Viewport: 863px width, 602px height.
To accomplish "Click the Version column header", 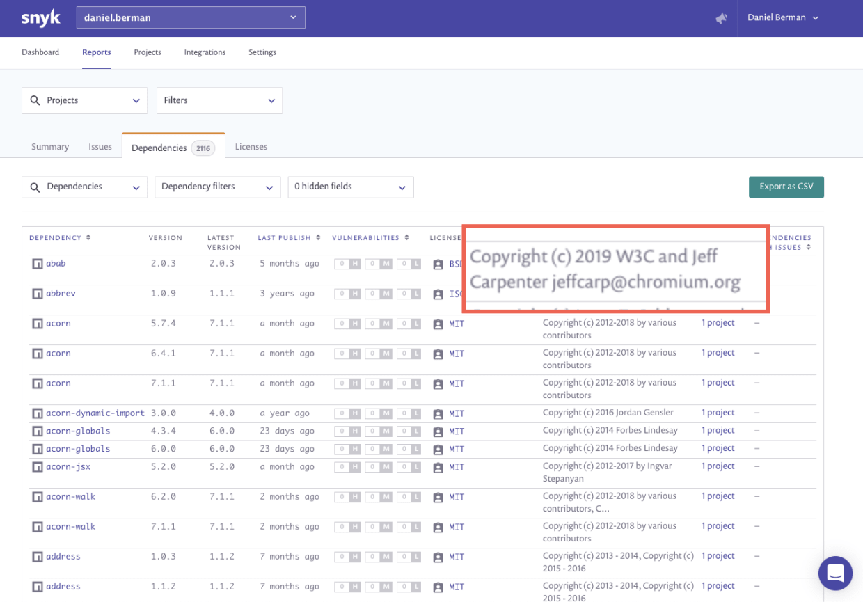I will coord(166,238).
